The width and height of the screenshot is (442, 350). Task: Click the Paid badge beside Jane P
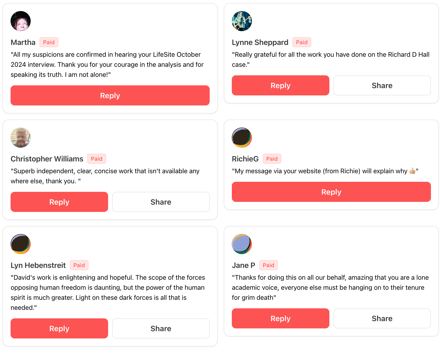(268, 265)
